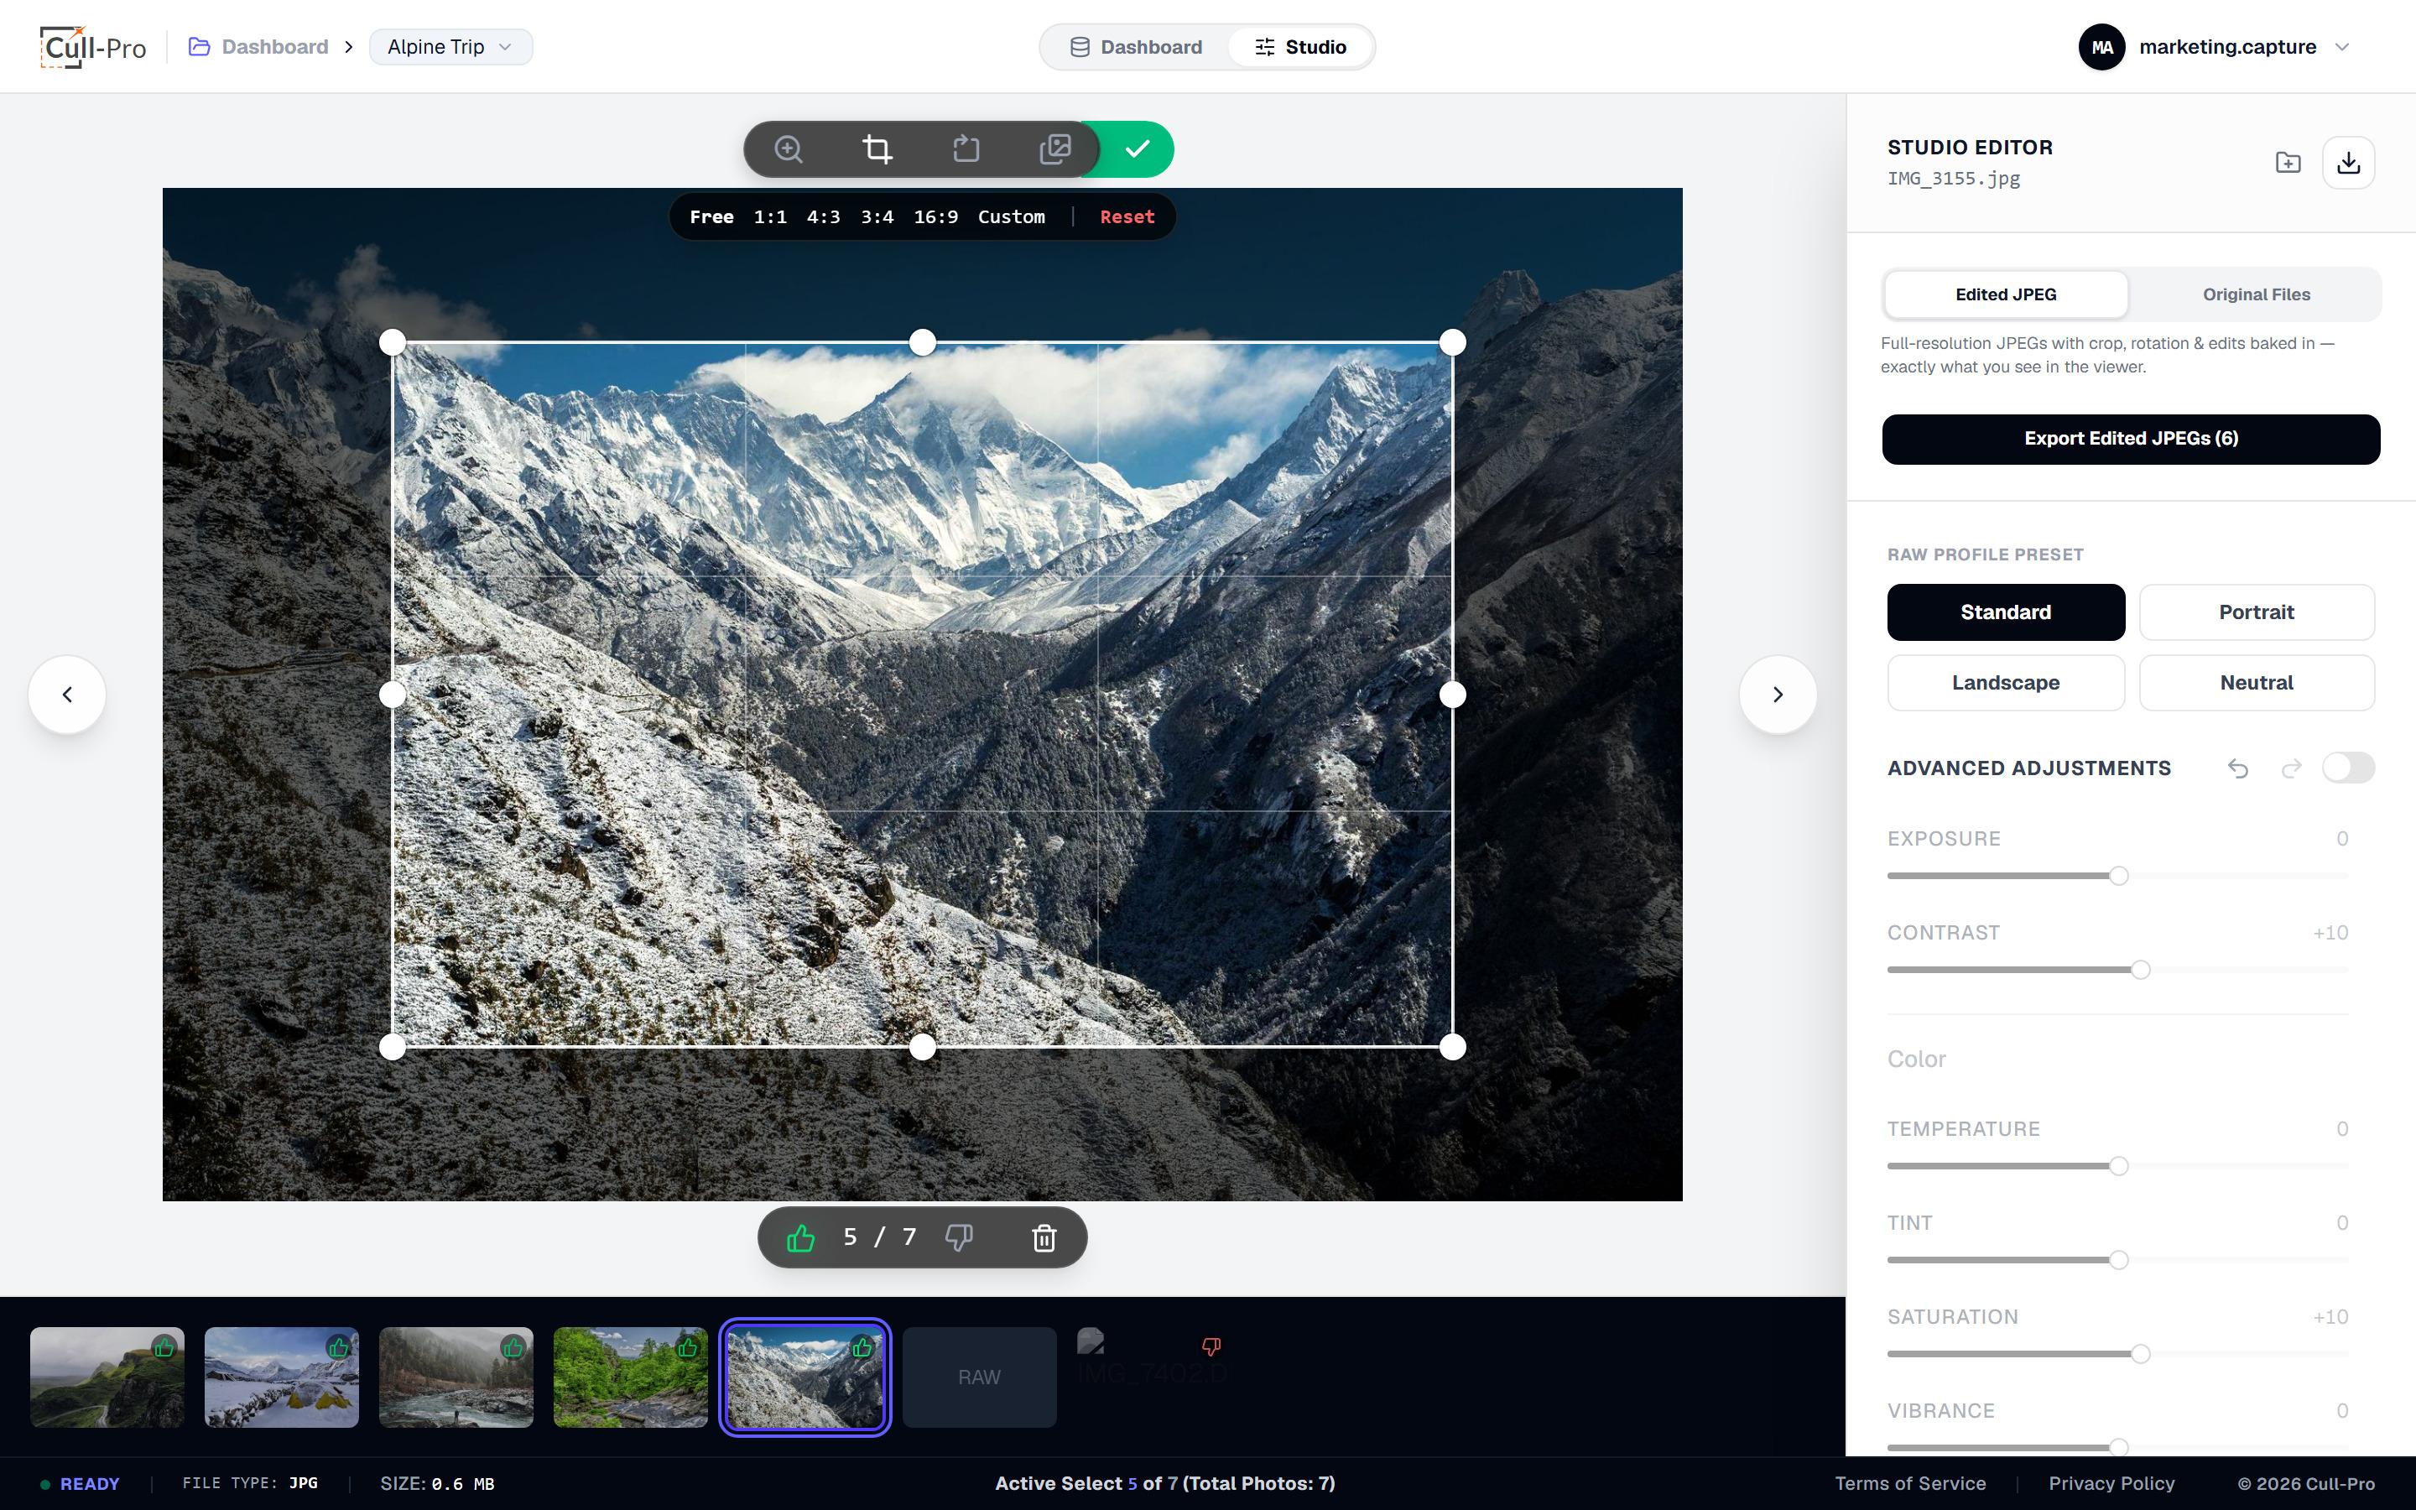The image size is (2416, 1510).
Task: Click the MA user avatar
Action: (x=2101, y=47)
